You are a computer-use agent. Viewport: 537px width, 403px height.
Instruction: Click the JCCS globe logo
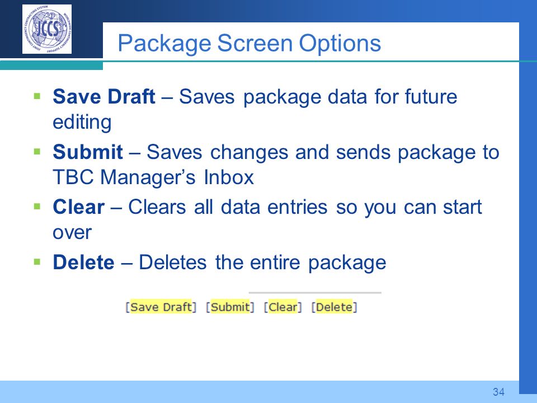pyautogui.click(x=47, y=29)
